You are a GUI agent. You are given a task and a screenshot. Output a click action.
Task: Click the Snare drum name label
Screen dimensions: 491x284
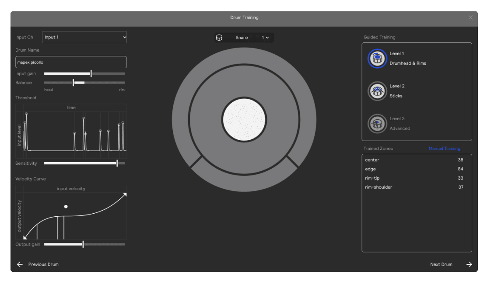pos(242,38)
